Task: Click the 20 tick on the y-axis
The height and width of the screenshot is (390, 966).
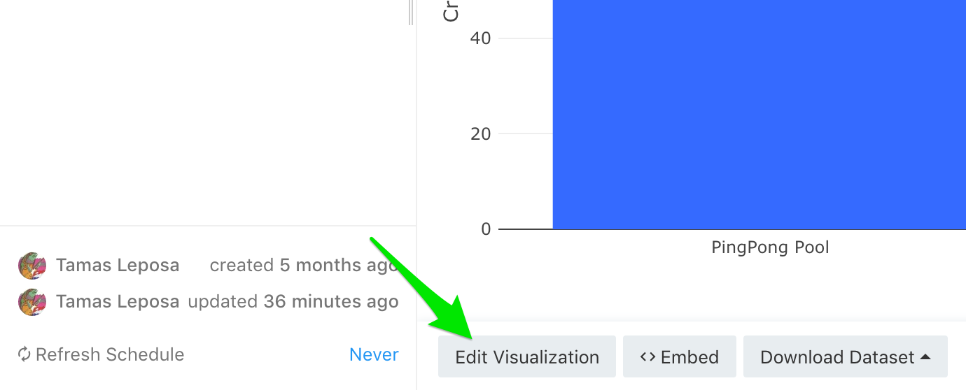Action: pyautogui.click(x=481, y=133)
